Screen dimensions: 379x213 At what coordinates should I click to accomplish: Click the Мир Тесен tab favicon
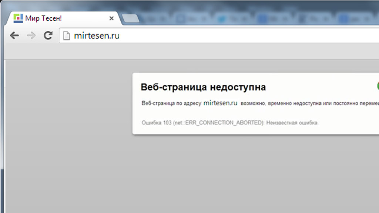pos(18,18)
